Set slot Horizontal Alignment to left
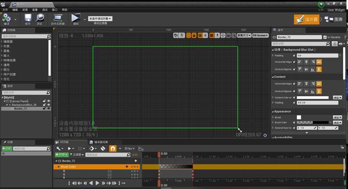 coord(300,62)
